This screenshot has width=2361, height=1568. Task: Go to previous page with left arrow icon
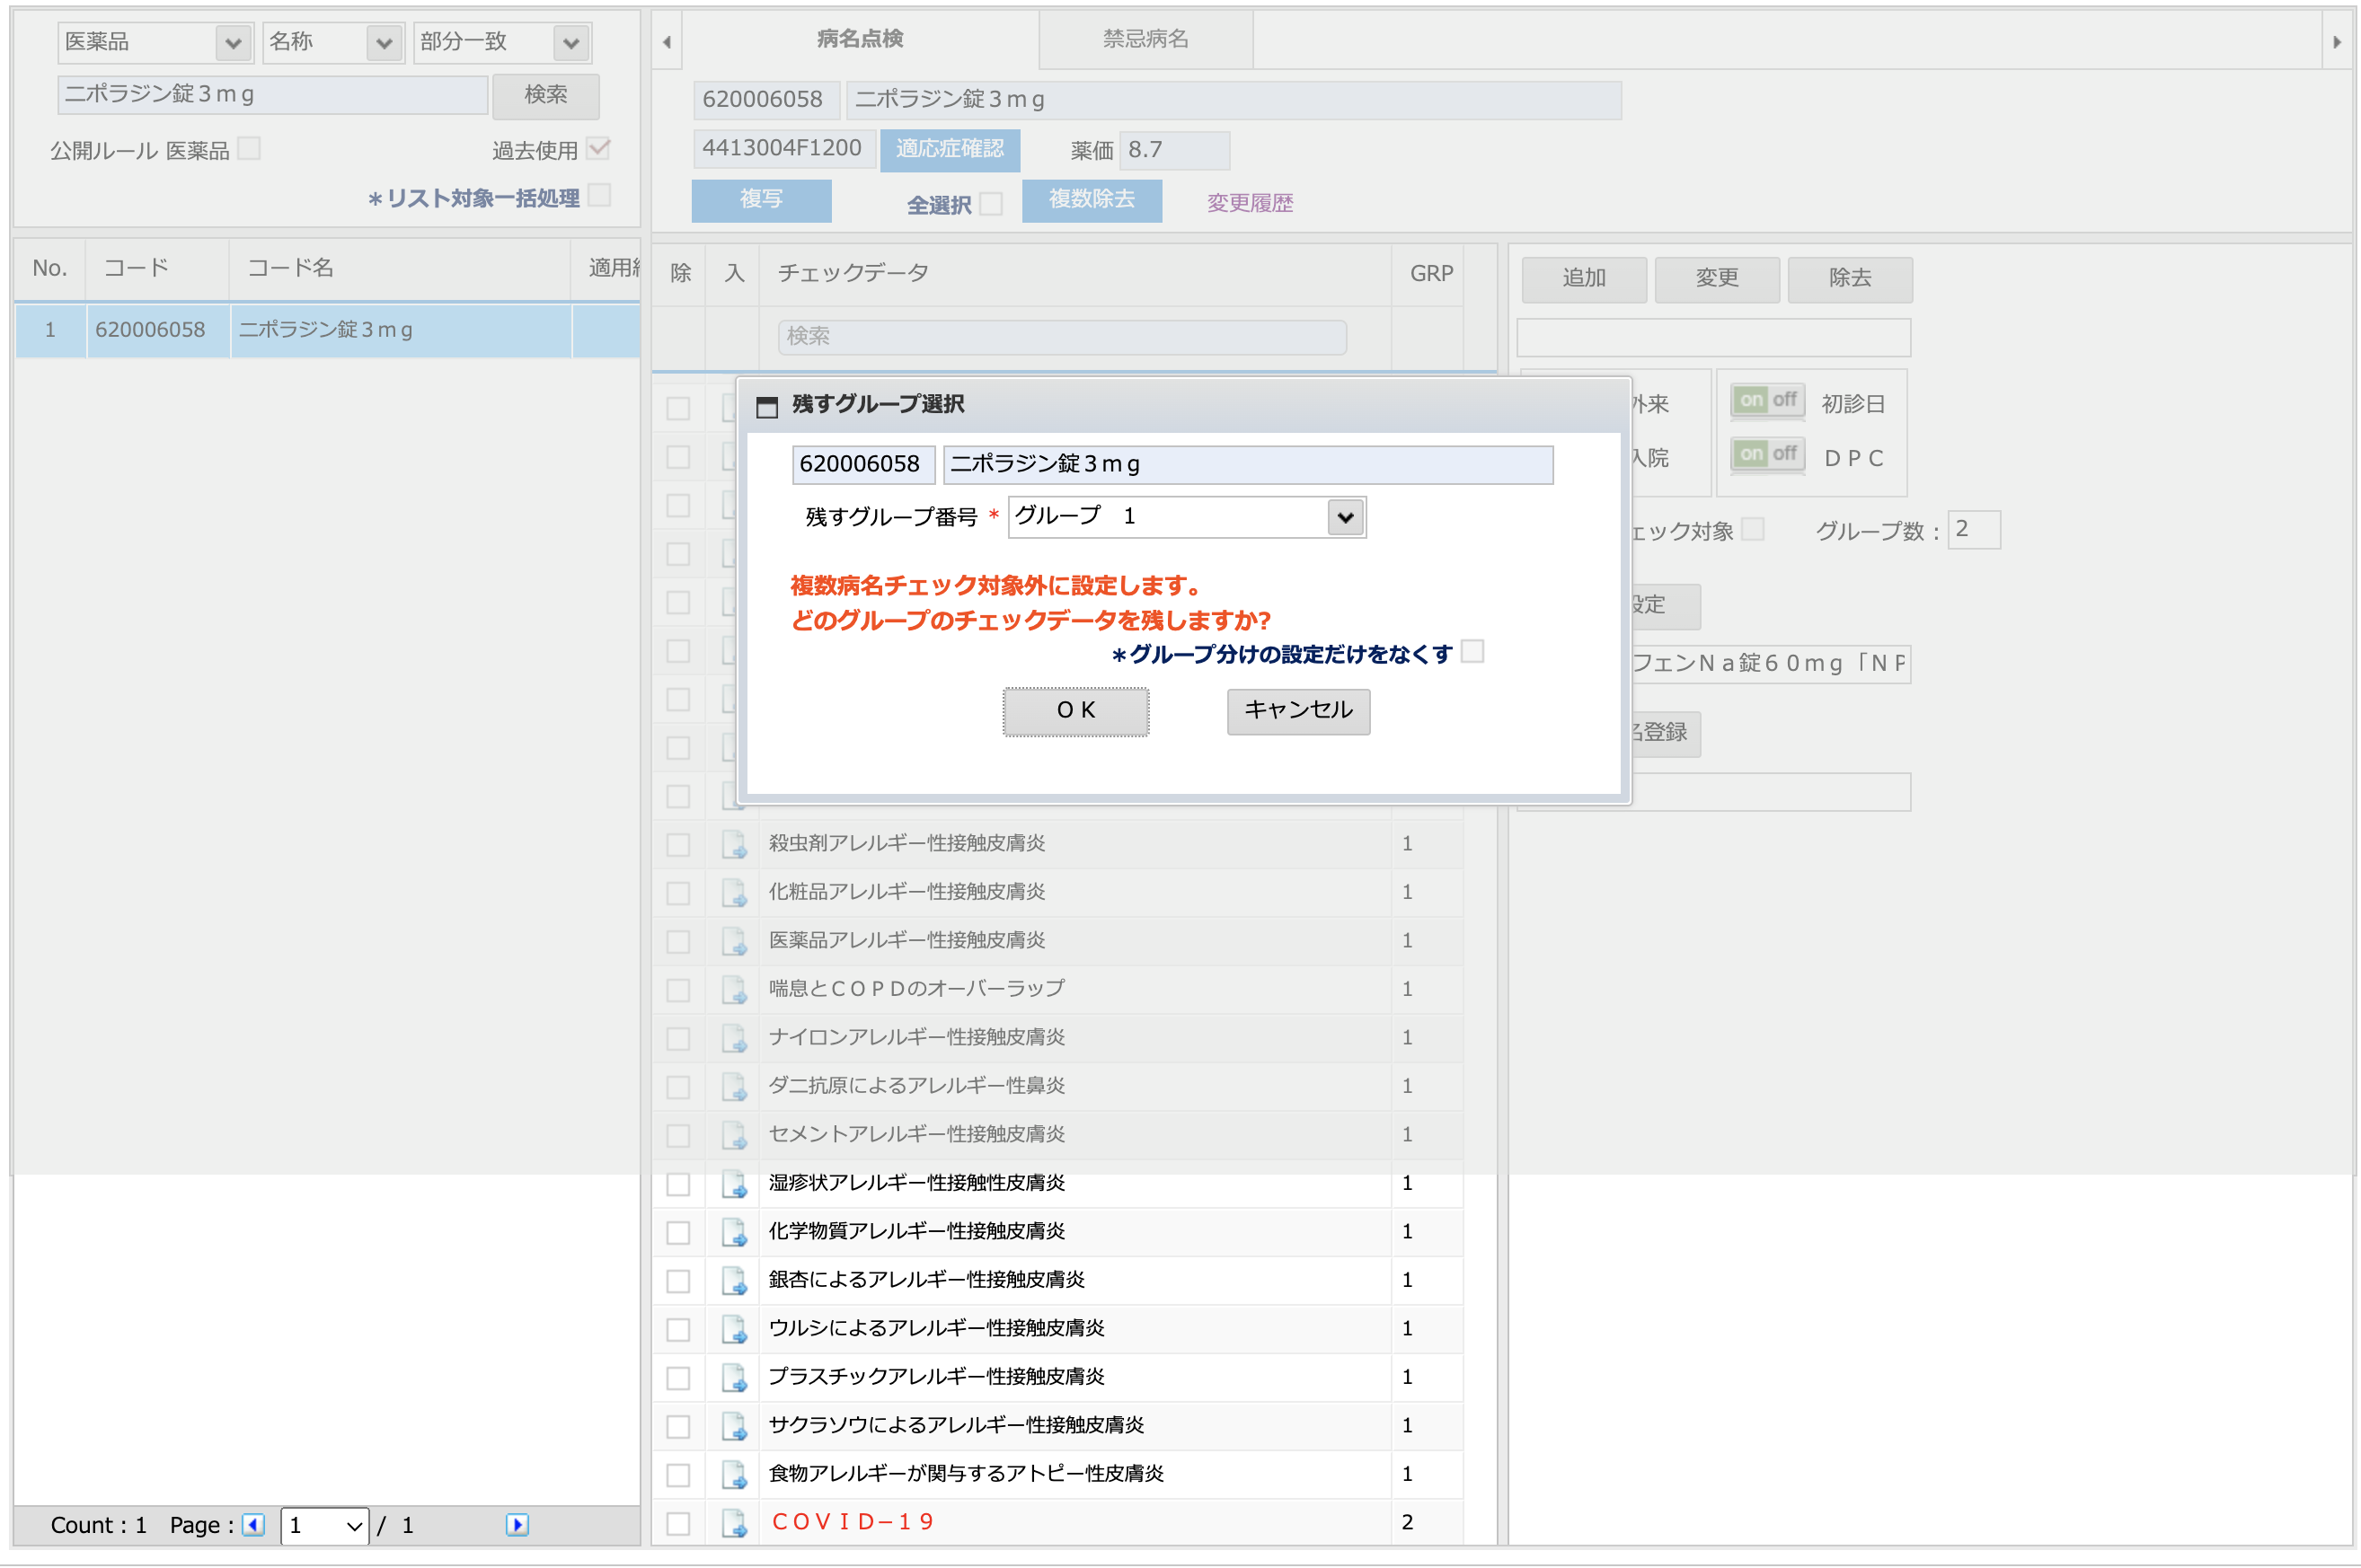[x=253, y=1525]
